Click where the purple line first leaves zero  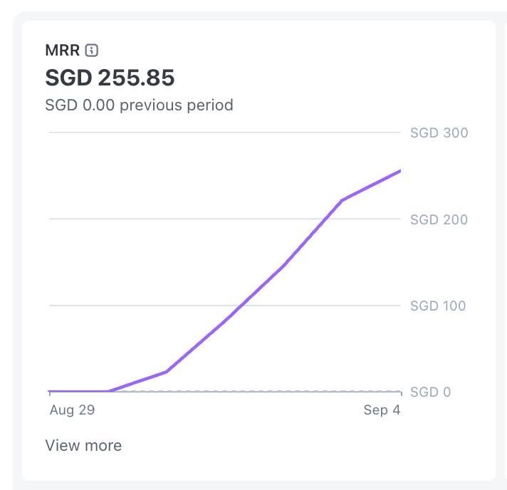tap(108, 391)
